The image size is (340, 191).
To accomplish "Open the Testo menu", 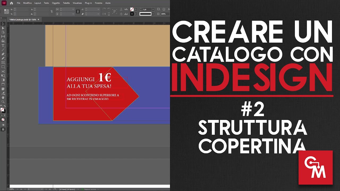I will [x=46, y=3].
